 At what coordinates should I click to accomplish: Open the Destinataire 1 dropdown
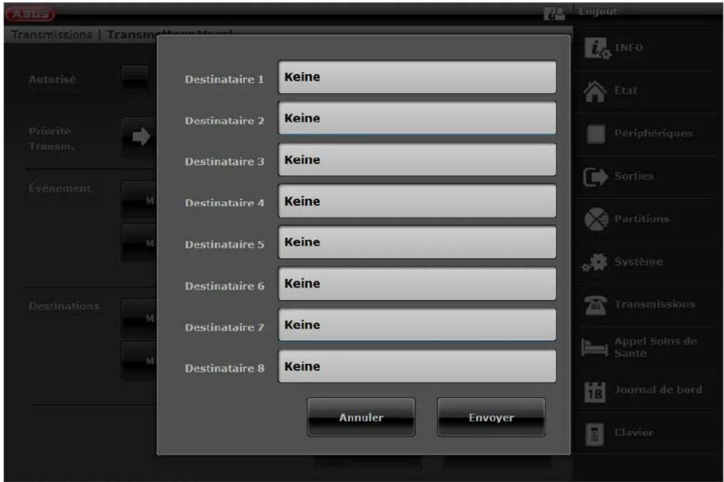[417, 77]
